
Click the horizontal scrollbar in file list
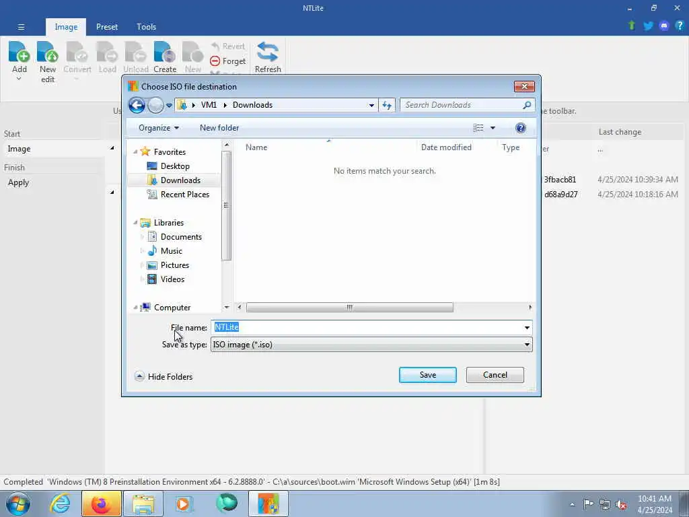coord(349,307)
